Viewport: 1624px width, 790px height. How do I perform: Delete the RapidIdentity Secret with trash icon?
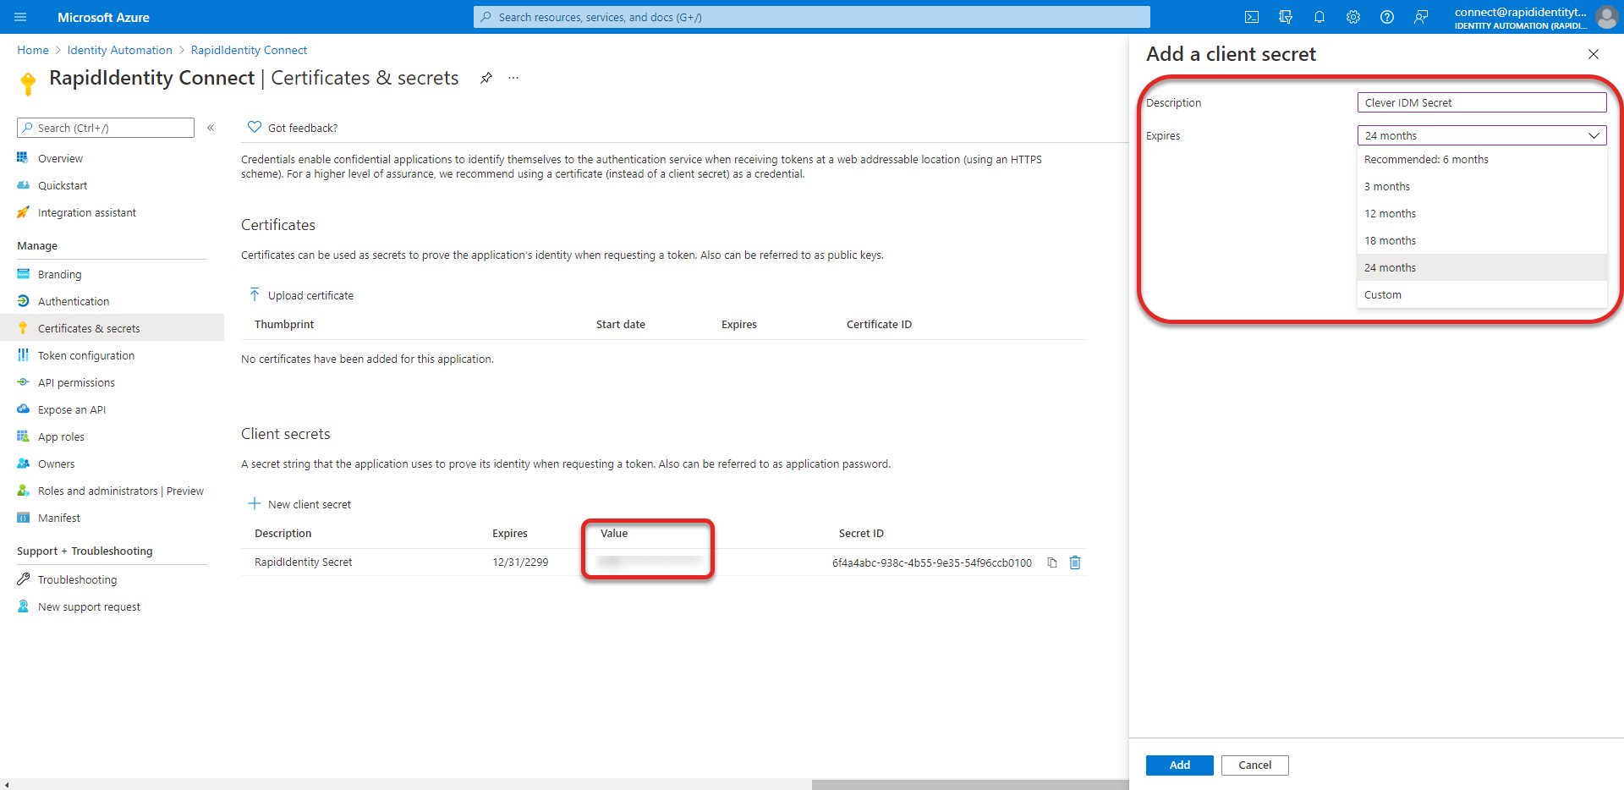[x=1075, y=562]
